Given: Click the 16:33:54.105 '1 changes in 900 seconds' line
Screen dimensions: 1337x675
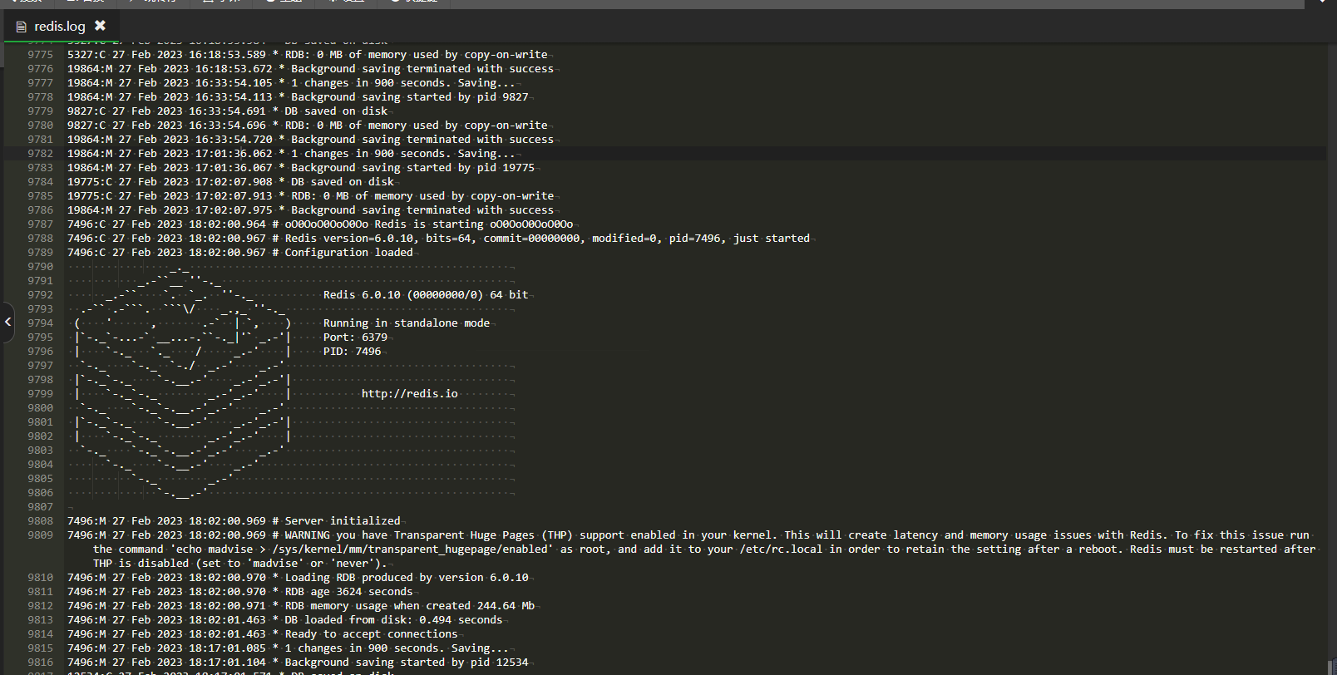Looking at the screenshot, I should coord(291,83).
